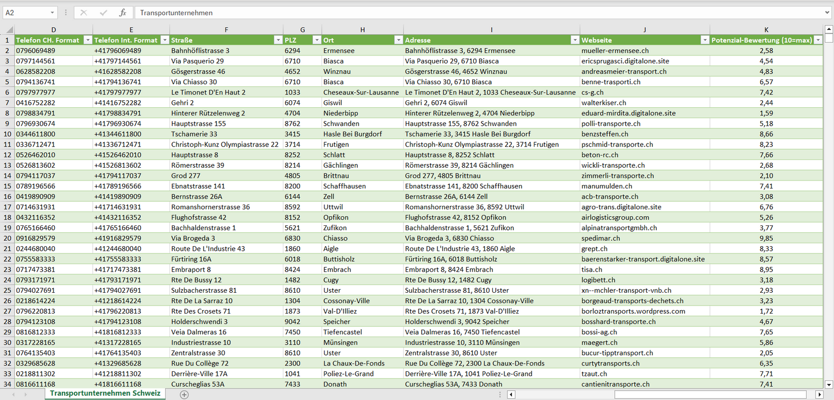Click the formula bar Enter checkmark icon
Image resolution: width=834 pixels, height=400 pixels.
103,13
